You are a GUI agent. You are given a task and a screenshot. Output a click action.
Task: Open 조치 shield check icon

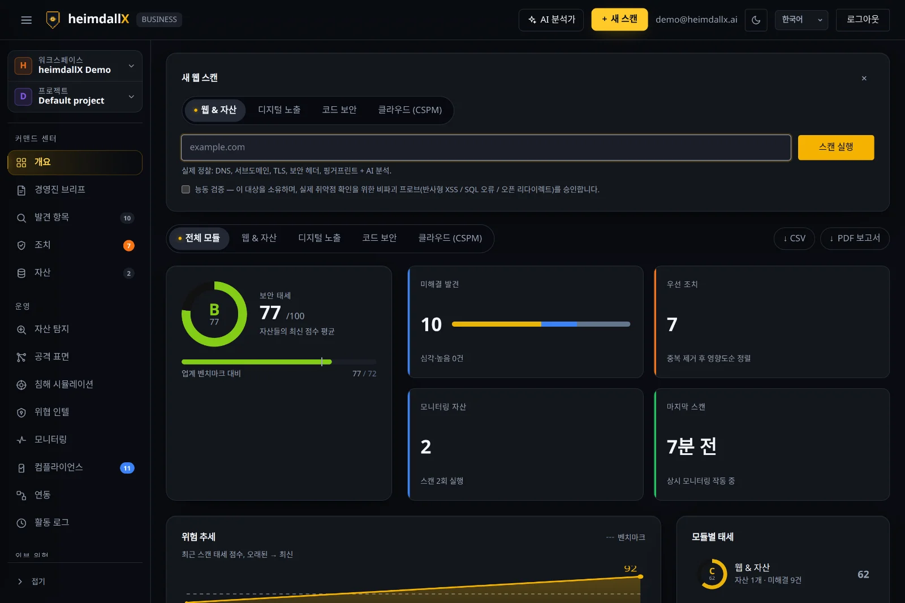pos(21,245)
